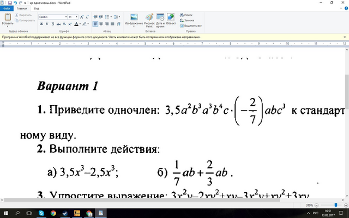Click Вырезать (Cut) in the clipboard group
The height and width of the screenshot is (218, 349).
click(x=23, y=15)
